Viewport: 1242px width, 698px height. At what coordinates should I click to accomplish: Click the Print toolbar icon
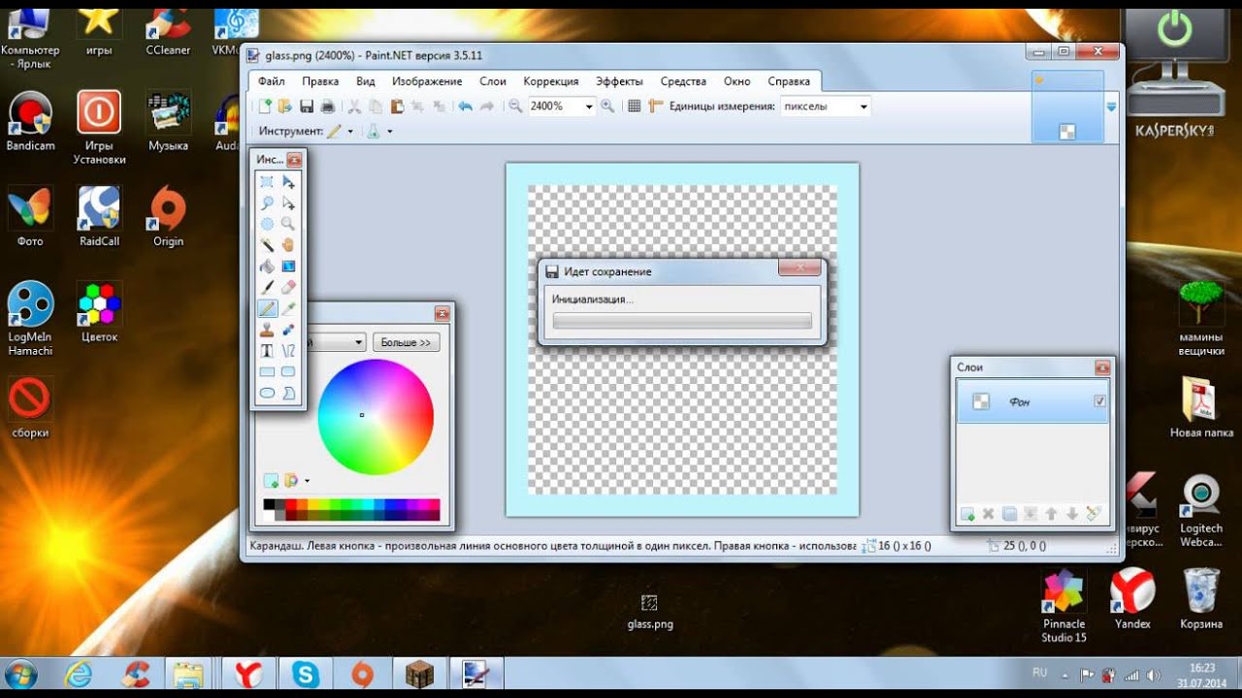coord(328,107)
